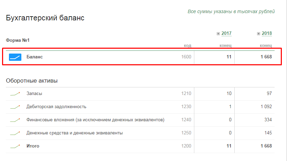Open the 2017 year link

click(x=226, y=34)
